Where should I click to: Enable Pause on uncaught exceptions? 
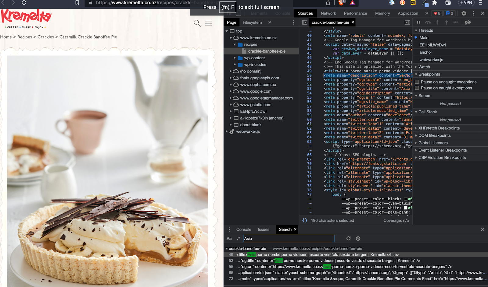click(417, 82)
